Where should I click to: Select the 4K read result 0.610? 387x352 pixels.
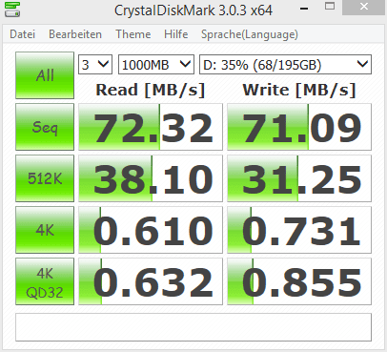(151, 230)
